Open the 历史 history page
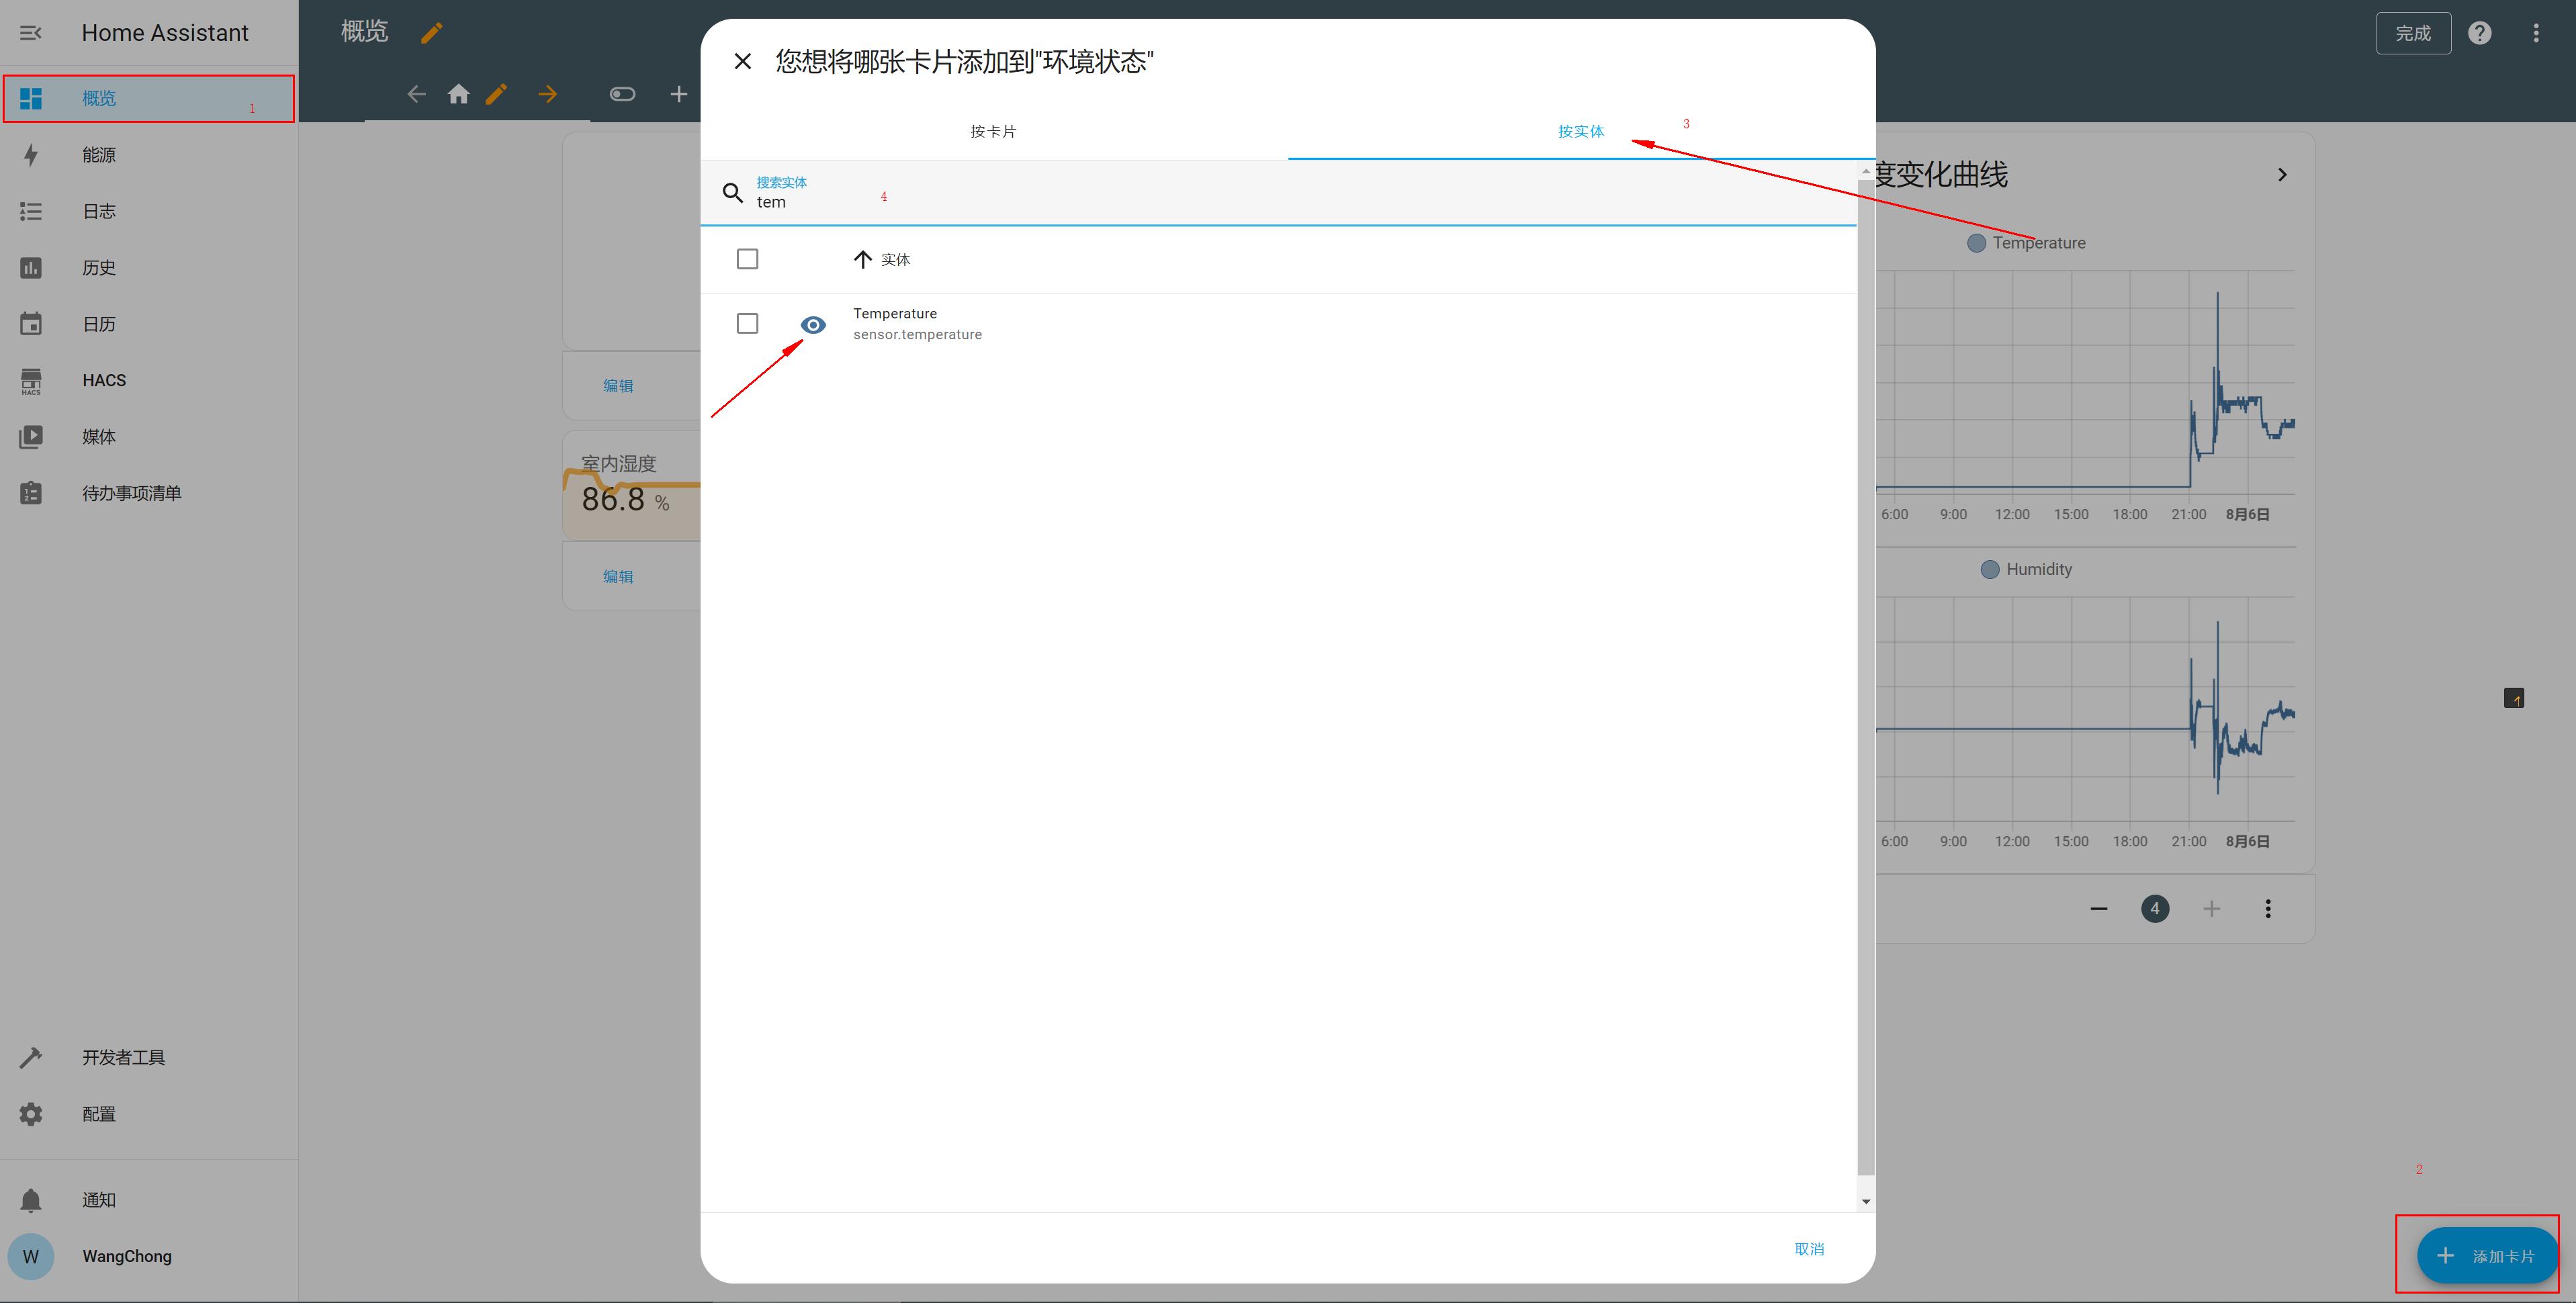Image resolution: width=2576 pixels, height=1303 pixels. [149, 267]
